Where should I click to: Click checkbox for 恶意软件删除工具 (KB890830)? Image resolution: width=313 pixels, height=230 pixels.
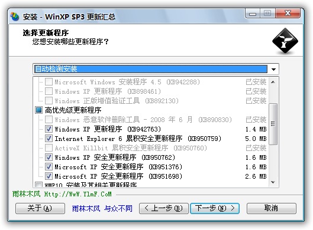pos(49,120)
